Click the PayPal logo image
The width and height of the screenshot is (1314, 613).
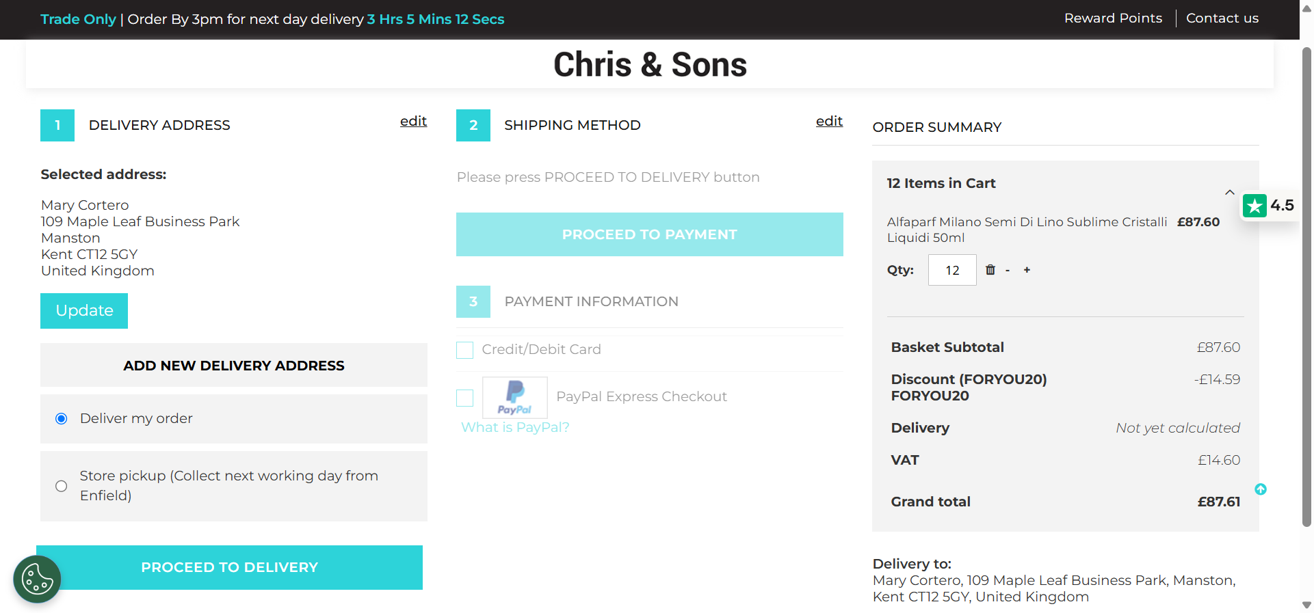tap(515, 398)
